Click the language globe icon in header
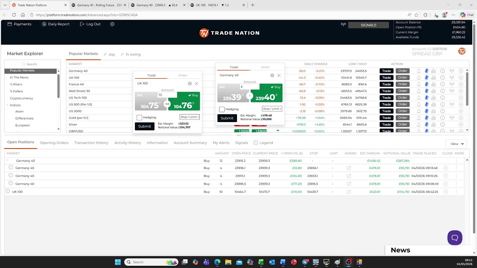477x268 pixels. 112,24
